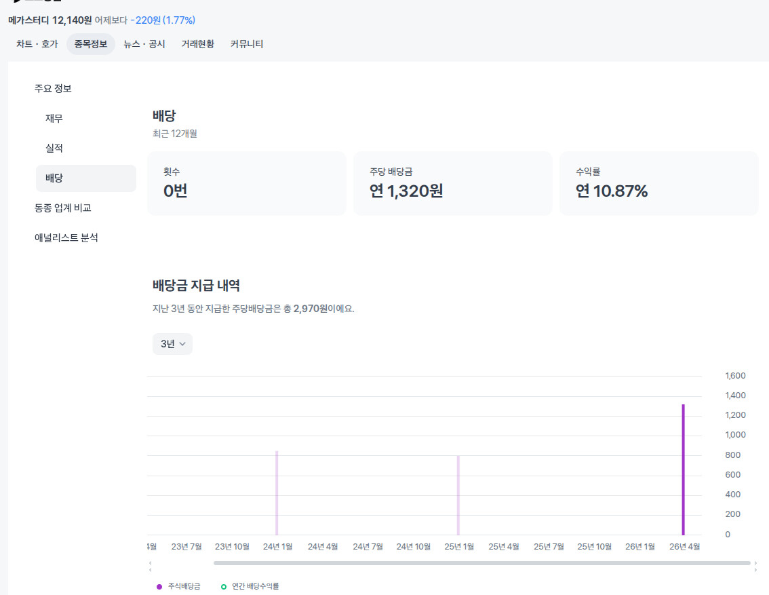
Task: Go to 애널리스트 분석 section
Action: tap(66, 237)
